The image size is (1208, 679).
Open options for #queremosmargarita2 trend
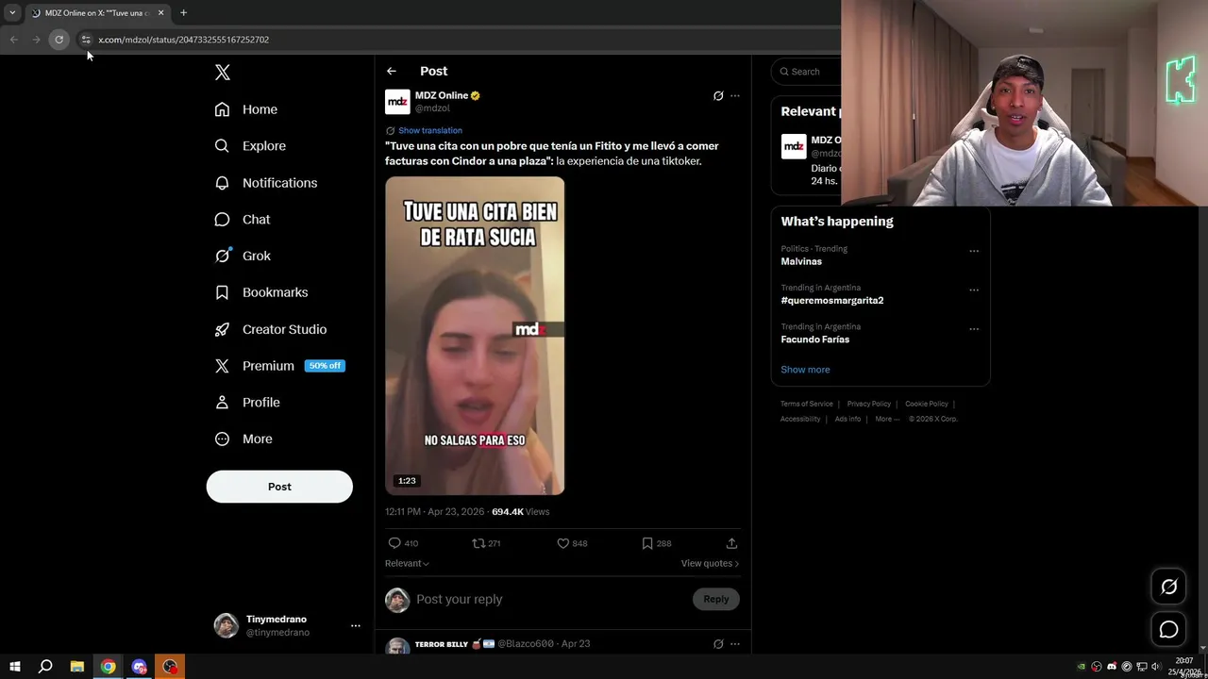tap(974, 290)
